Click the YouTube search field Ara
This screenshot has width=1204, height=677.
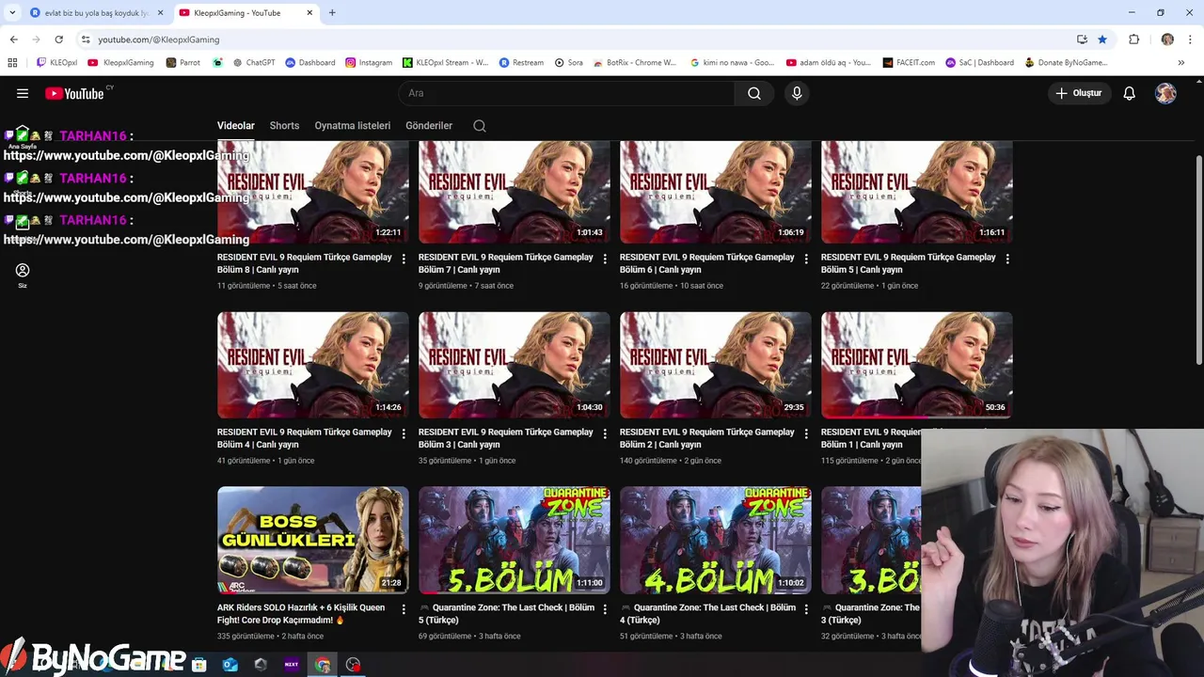point(566,93)
